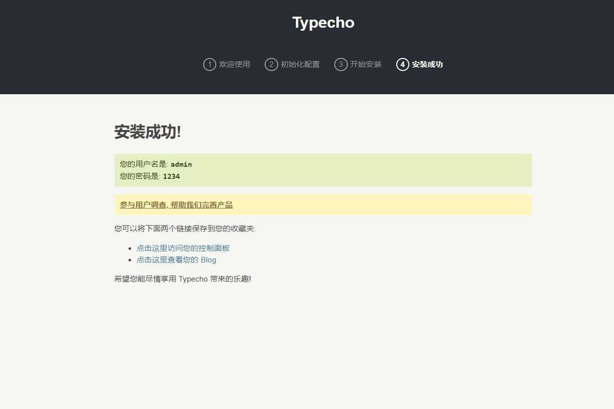Click text 希望您能尽情享用 Typecho 带来的乐趣
The image size is (614, 409).
[x=182, y=279]
